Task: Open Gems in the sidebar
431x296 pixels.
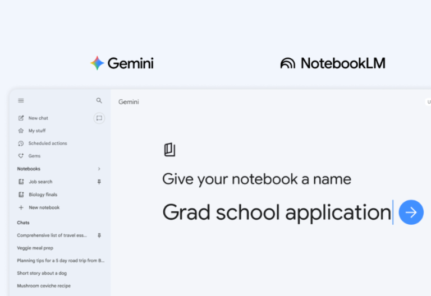Action: coord(34,156)
